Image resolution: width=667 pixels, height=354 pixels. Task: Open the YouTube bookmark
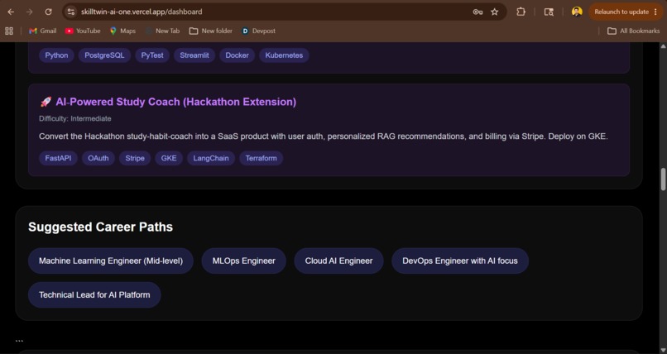click(x=83, y=31)
